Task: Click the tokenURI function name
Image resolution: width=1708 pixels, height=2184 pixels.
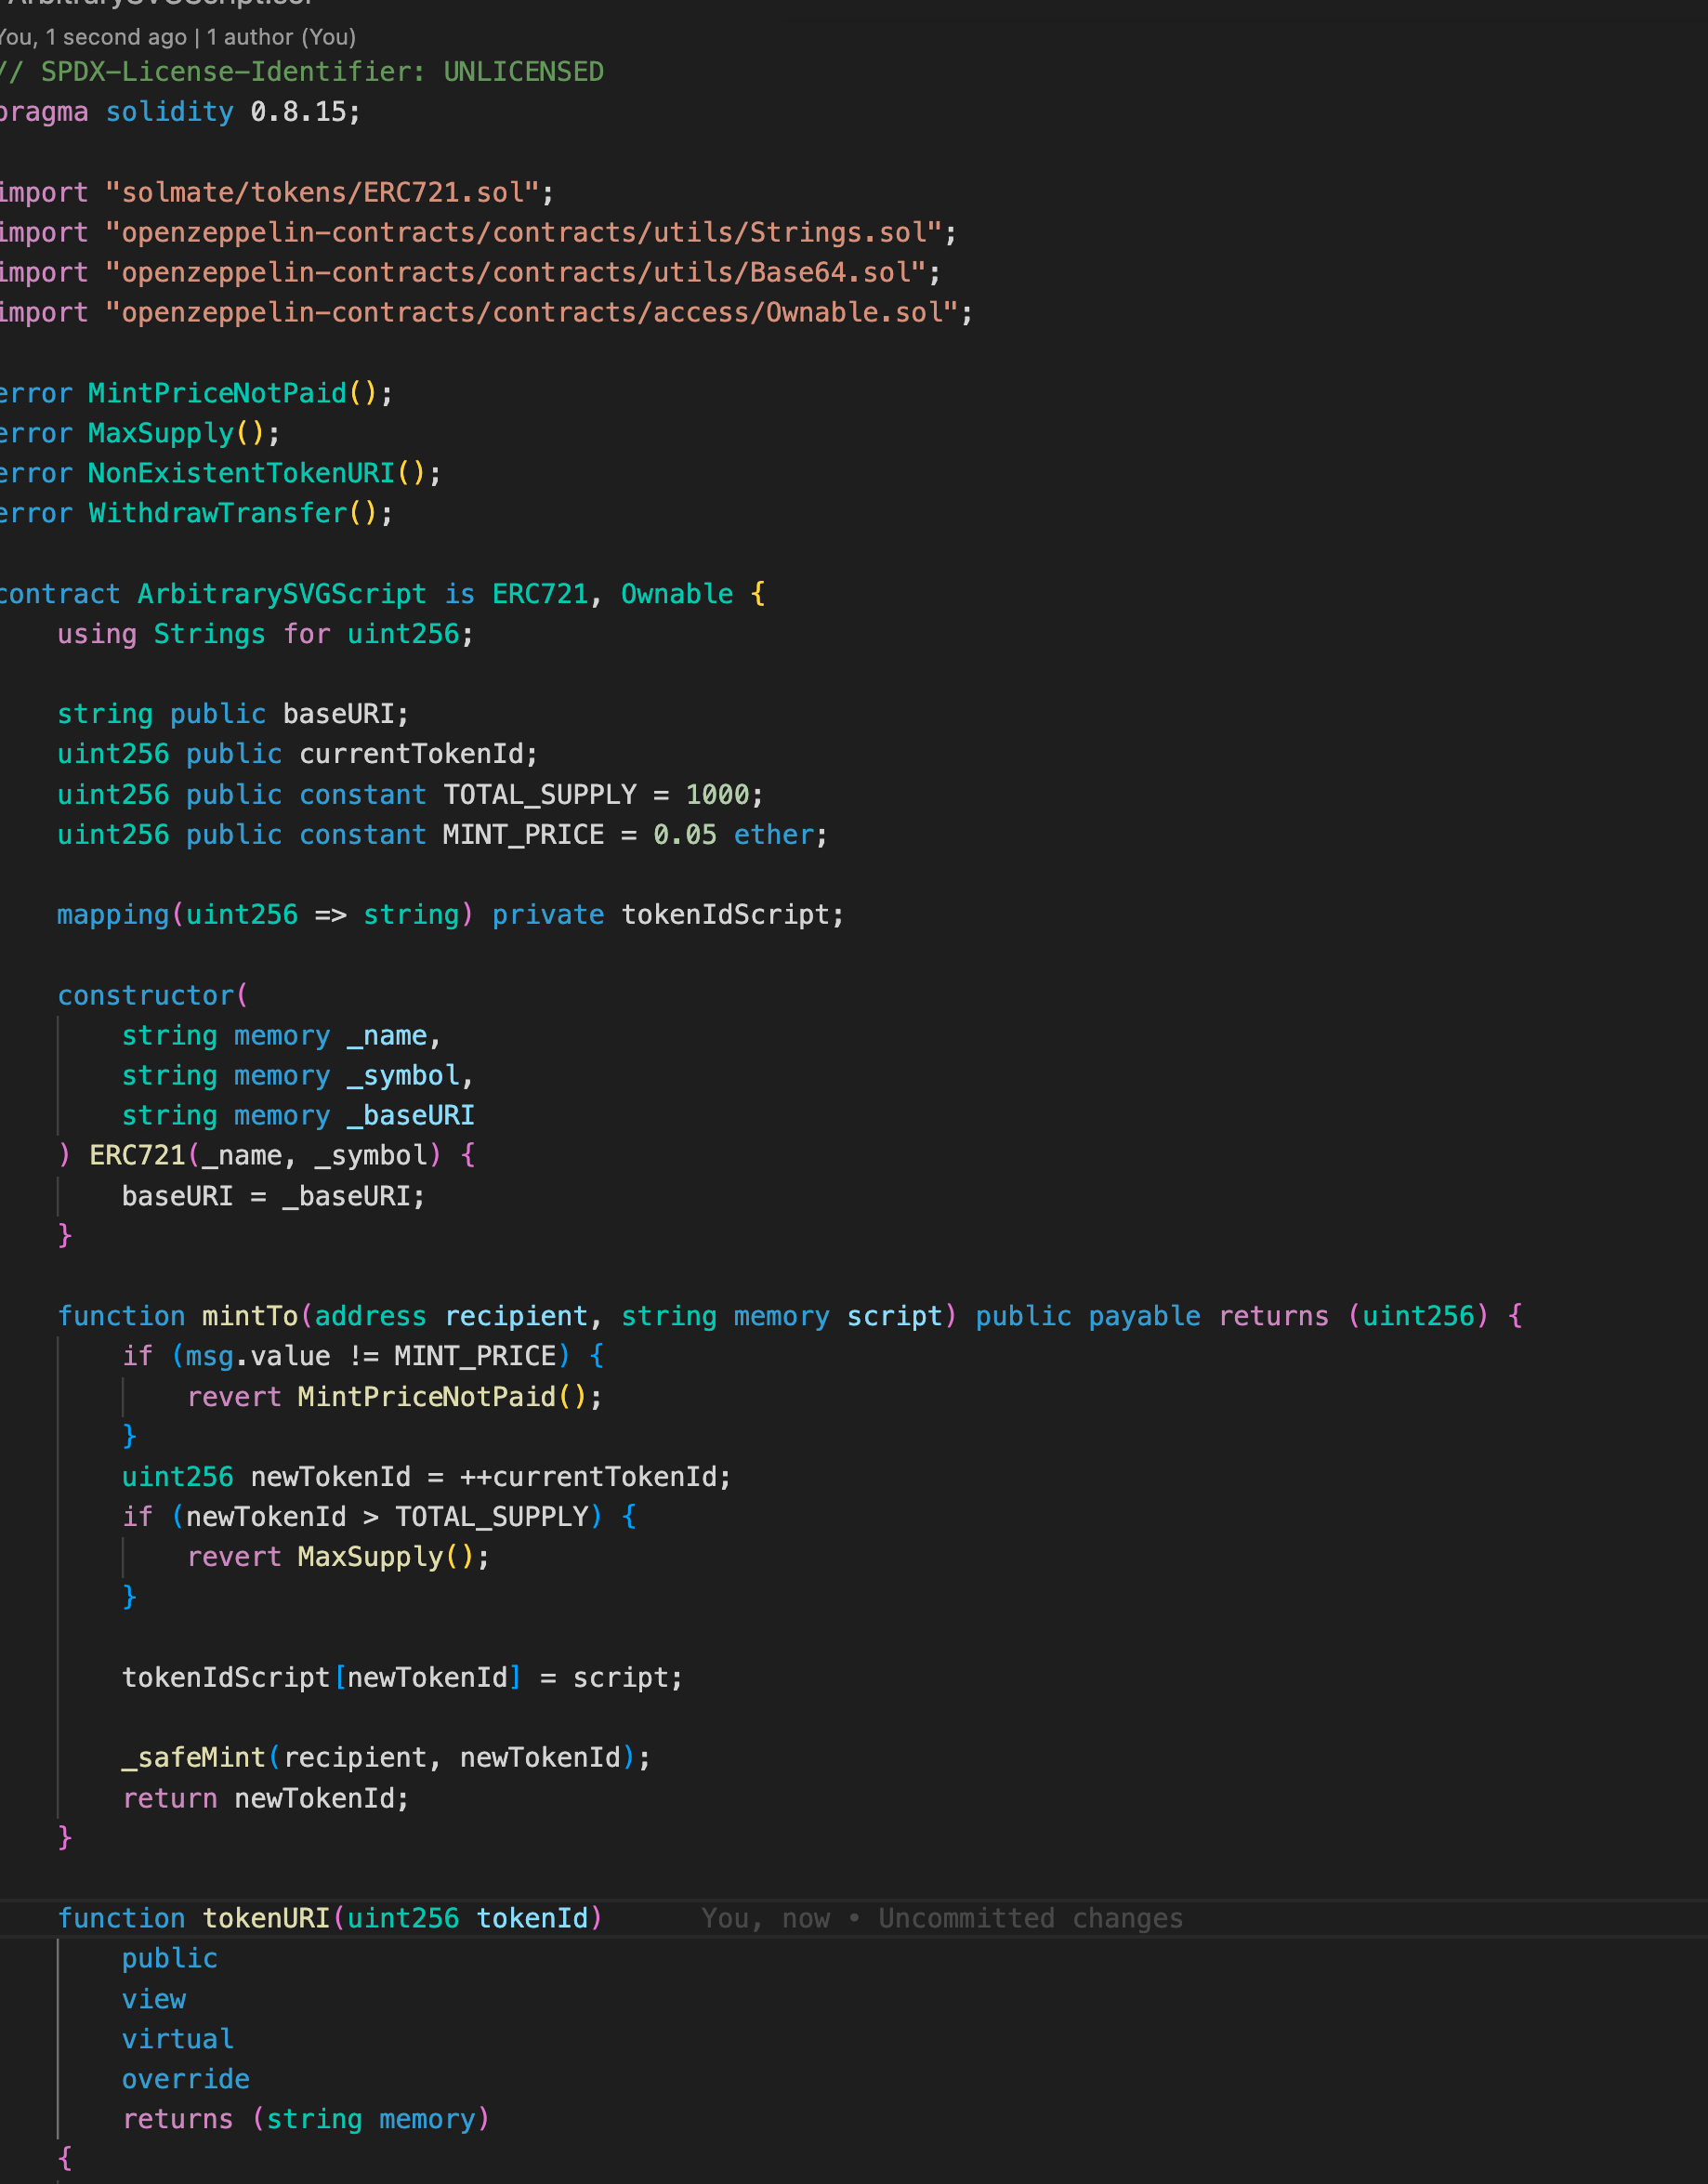Action: 266,1918
